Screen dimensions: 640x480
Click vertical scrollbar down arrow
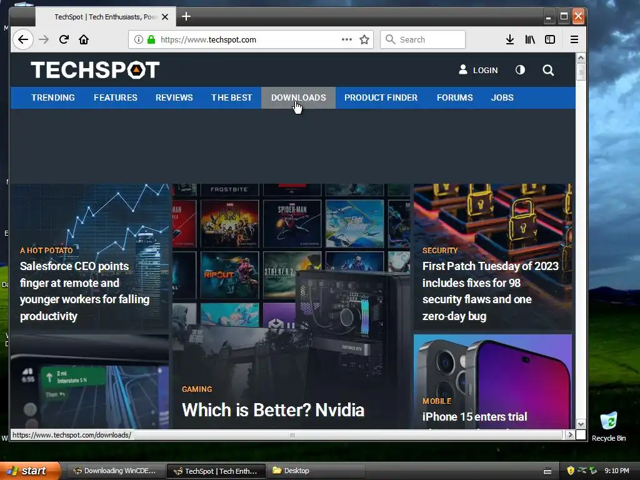coord(581,424)
